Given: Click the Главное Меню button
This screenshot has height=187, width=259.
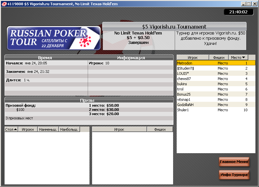Looking at the screenshot, I should [234, 162].
